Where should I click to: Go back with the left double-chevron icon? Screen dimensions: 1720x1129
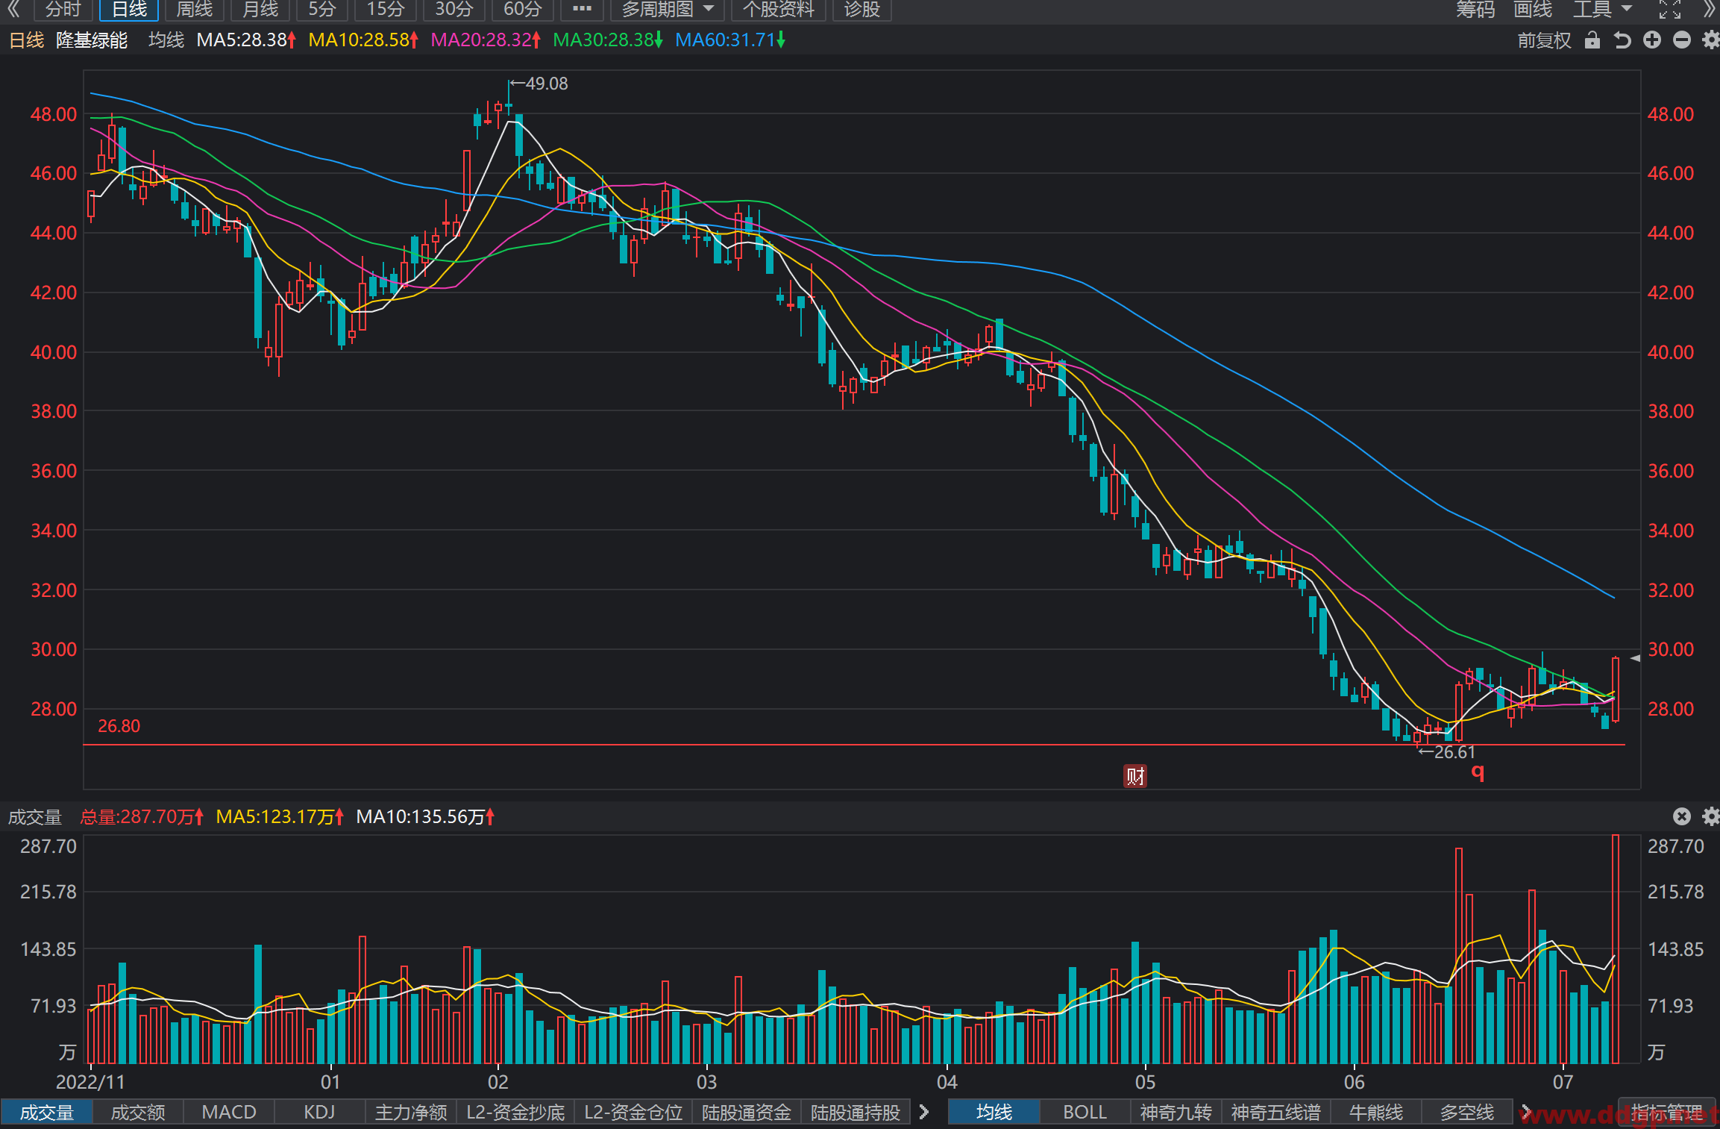point(14,9)
